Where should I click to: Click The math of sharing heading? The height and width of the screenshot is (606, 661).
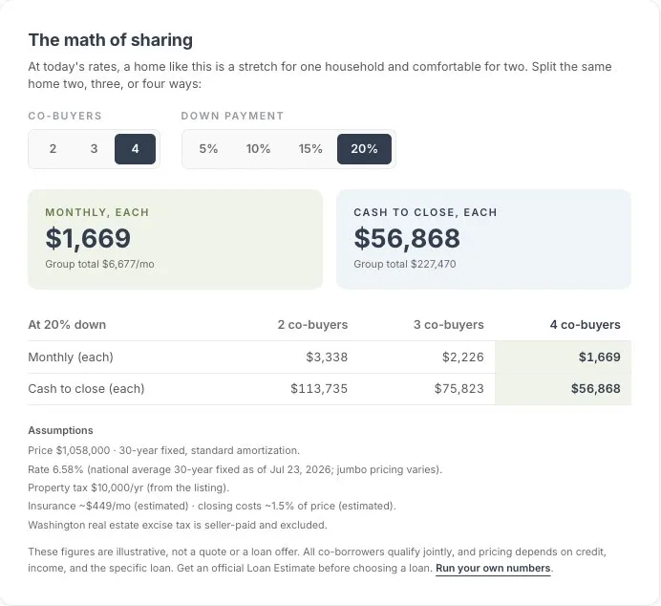111,40
